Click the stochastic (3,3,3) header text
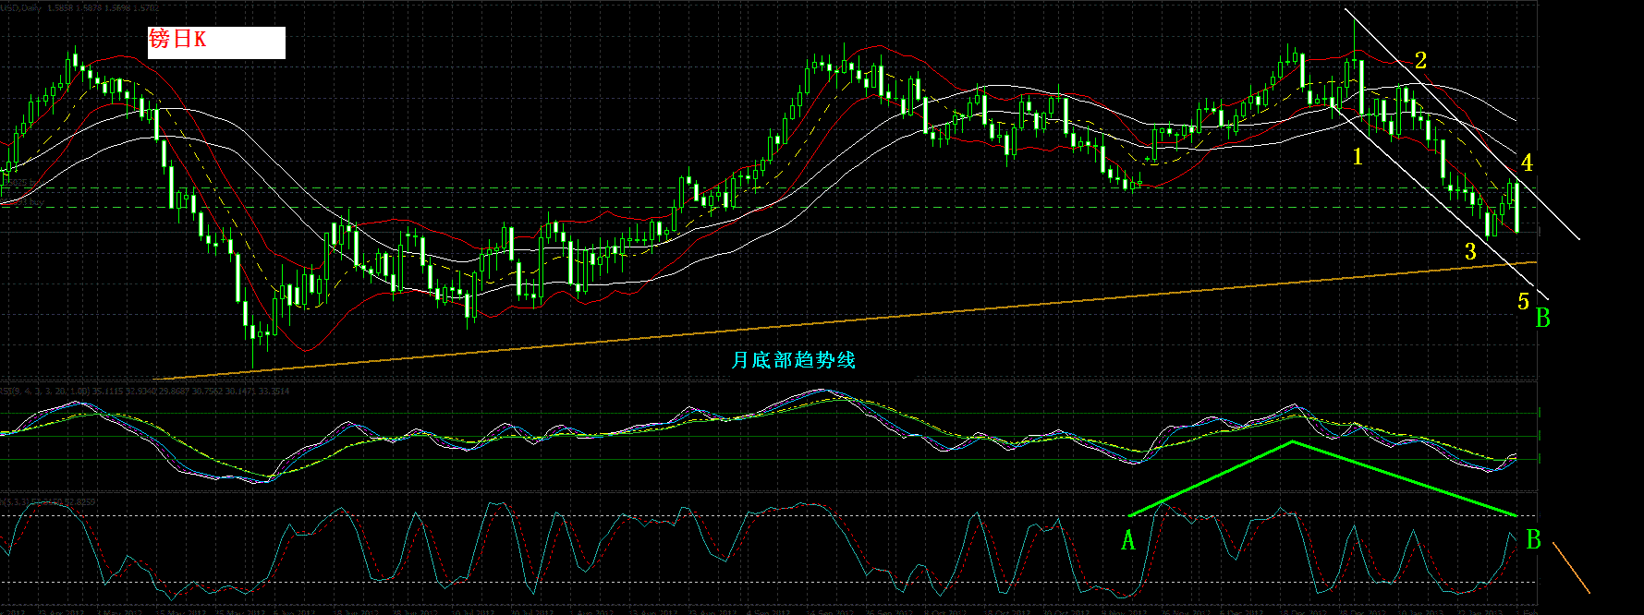 pos(48,502)
